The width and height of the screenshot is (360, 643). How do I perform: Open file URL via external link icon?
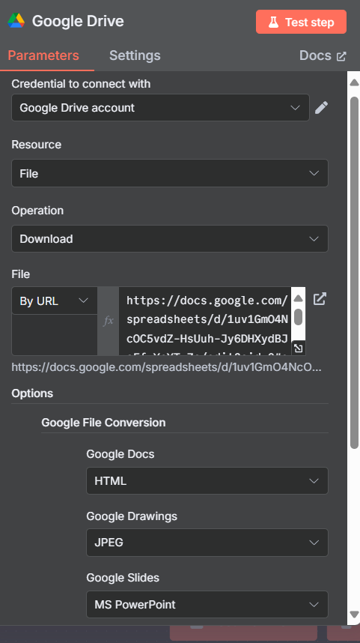pyautogui.click(x=320, y=299)
